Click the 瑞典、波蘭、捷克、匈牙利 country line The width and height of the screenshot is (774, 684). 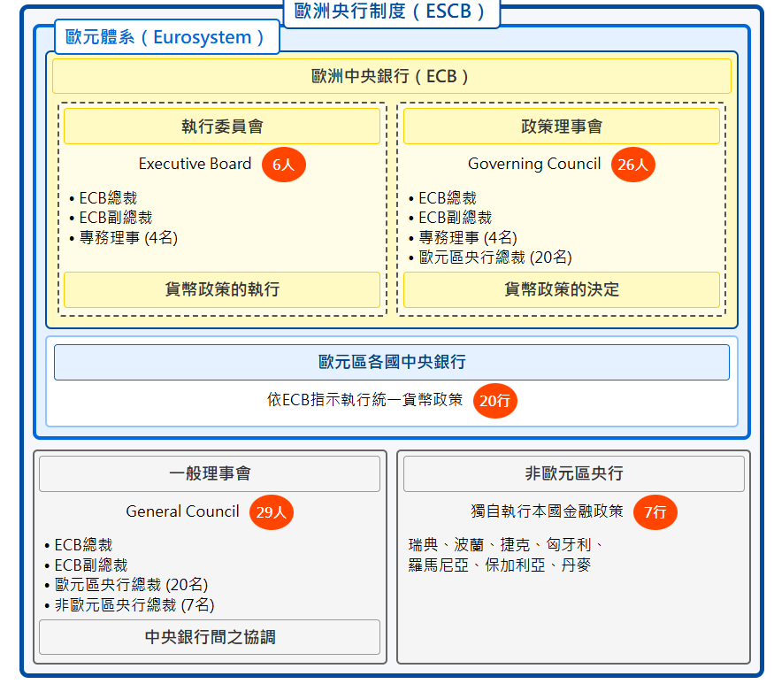[505, 545]
